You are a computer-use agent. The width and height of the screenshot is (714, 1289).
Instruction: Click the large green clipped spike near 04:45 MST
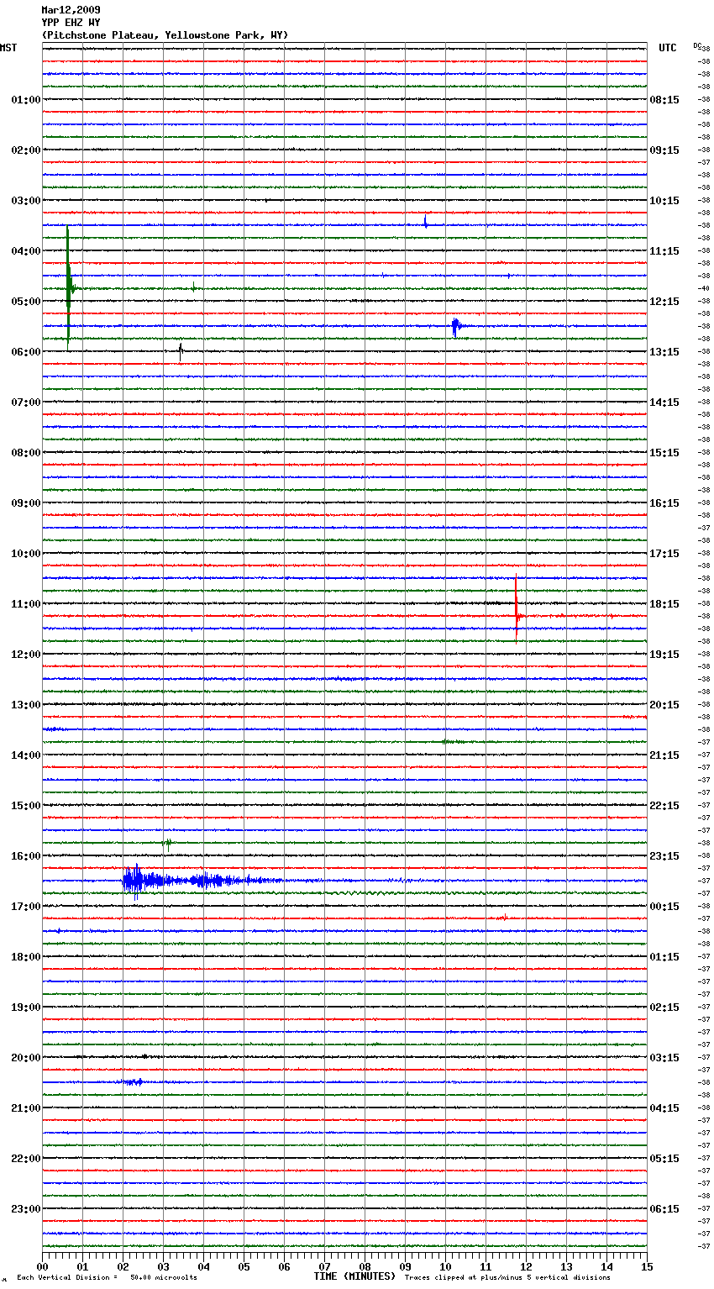pos(68,288)
